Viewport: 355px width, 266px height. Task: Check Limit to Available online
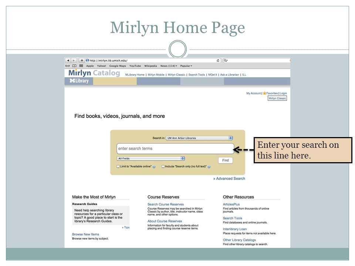click(118, 166)
